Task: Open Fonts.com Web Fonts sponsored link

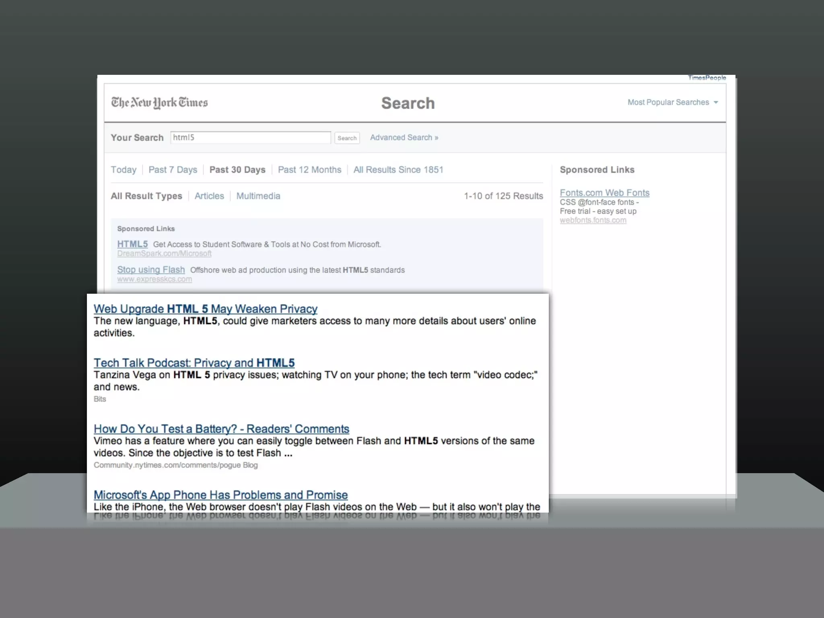Action: (604, 193)
